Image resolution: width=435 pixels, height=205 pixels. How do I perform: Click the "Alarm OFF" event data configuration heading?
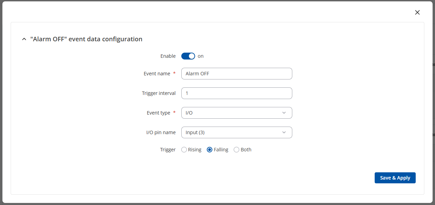point(86,39)
